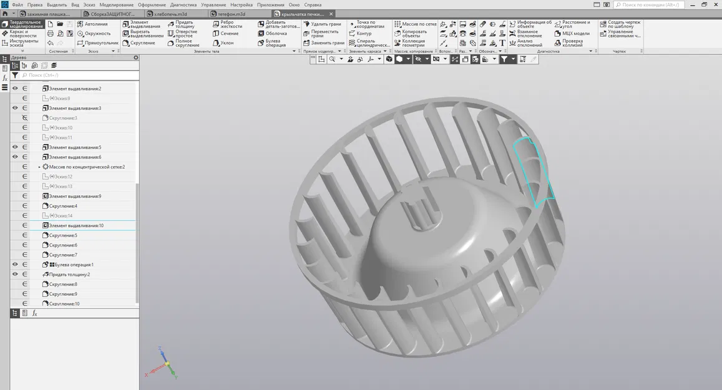Click Удалить грани tool

[x=322, y=24]
